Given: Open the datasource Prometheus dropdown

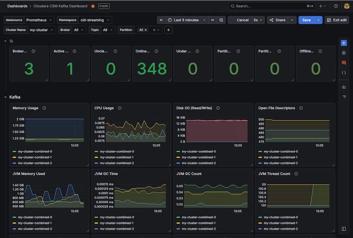Looking at the screenshot, I should coord(39,20).
